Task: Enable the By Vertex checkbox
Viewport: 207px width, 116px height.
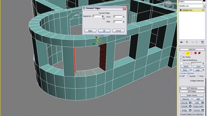Action: coord(181,57)
